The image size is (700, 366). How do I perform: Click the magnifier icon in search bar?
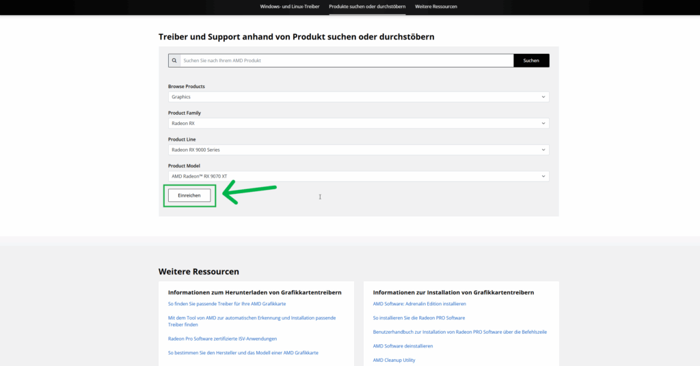[x=174, y=61]
